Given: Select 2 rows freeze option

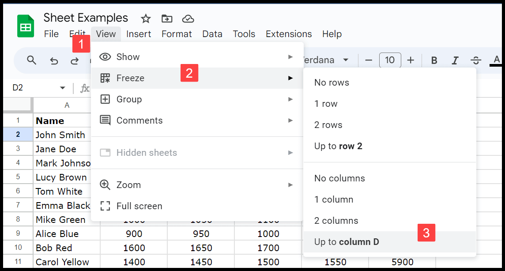Looking at the screenshot, I should point(390,125).
